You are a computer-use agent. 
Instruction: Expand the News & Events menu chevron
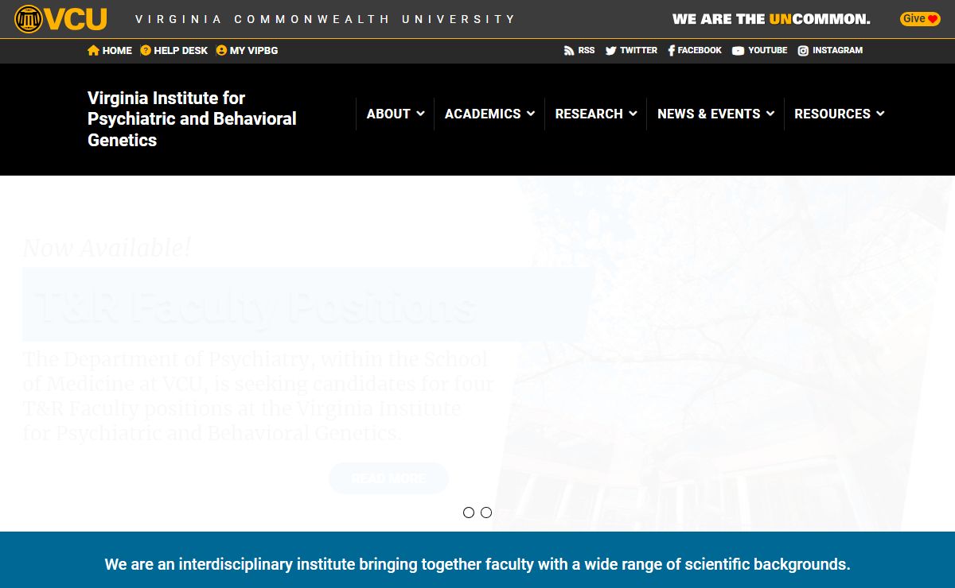pyautogui.click(x=770, y=114)
